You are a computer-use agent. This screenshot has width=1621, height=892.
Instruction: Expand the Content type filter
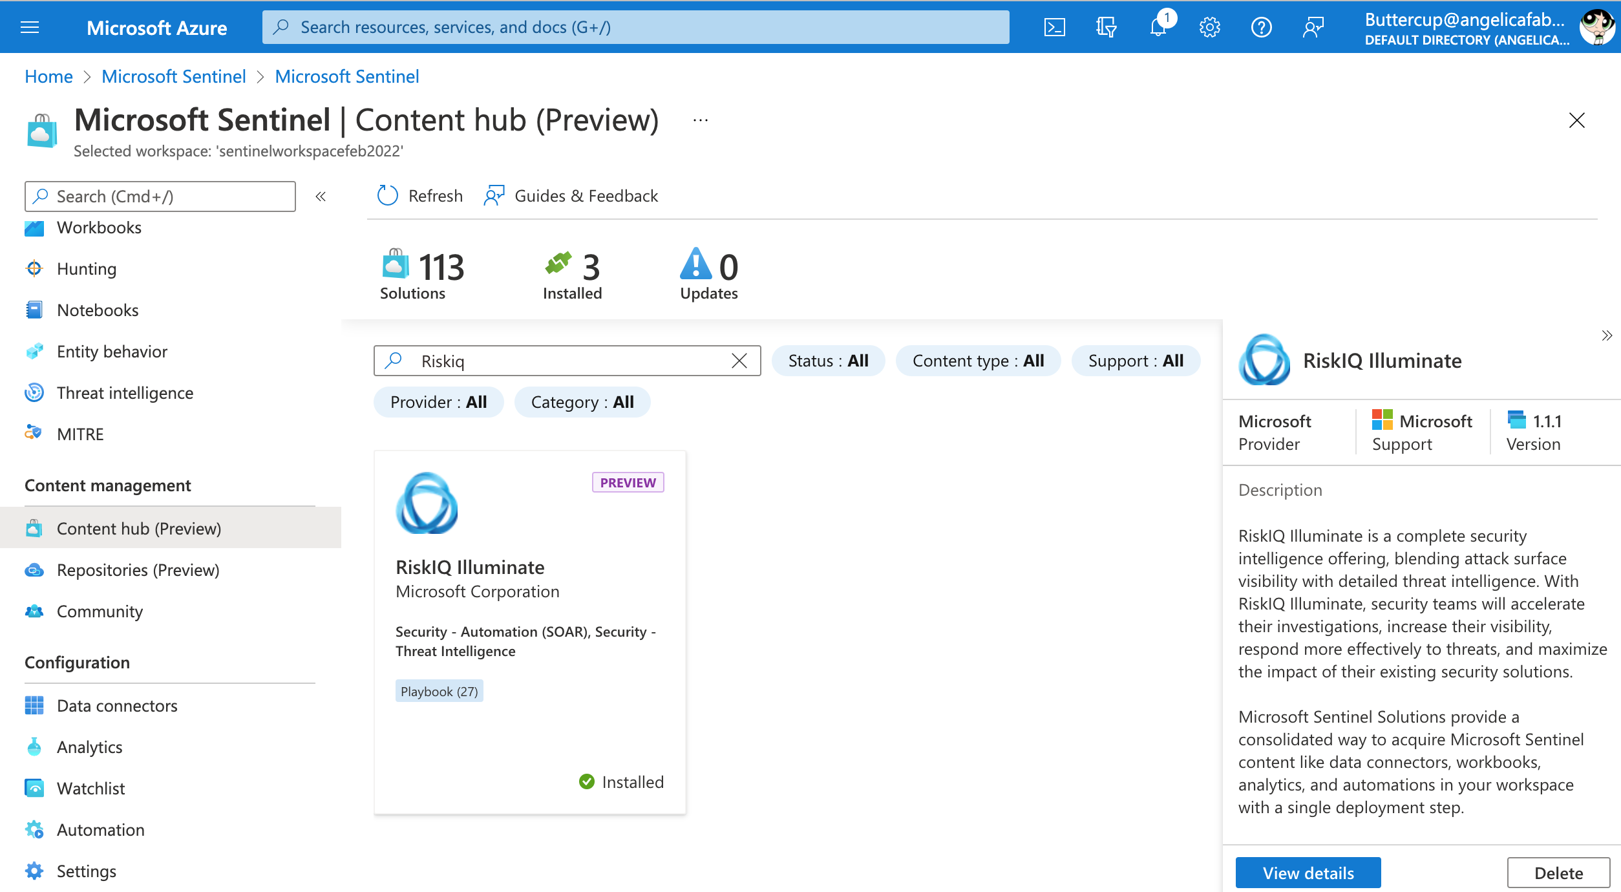pyautogui.click(x=978, y=361)
